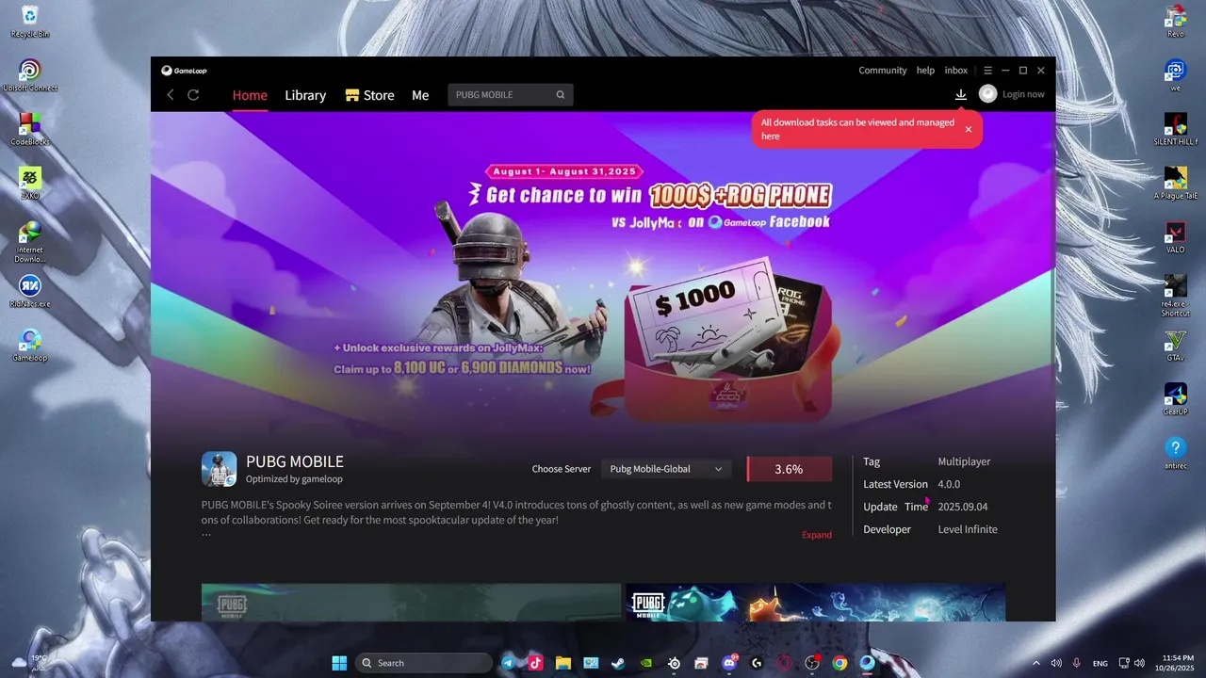Click the Windows Start button
Viewport: 1206px width, 678px height.
tap(339, 663)
